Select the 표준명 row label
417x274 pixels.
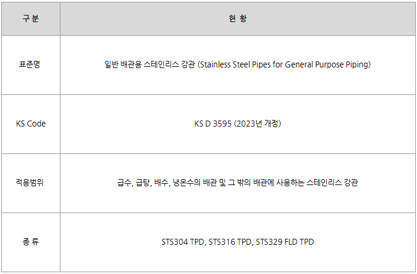pyautogui.click(x=31, y=64)
